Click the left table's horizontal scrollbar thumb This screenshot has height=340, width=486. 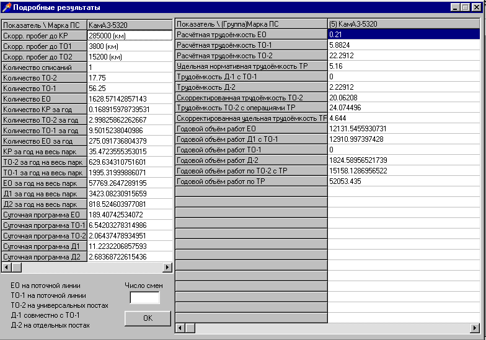pyautogui.click(x=16, y=268)
